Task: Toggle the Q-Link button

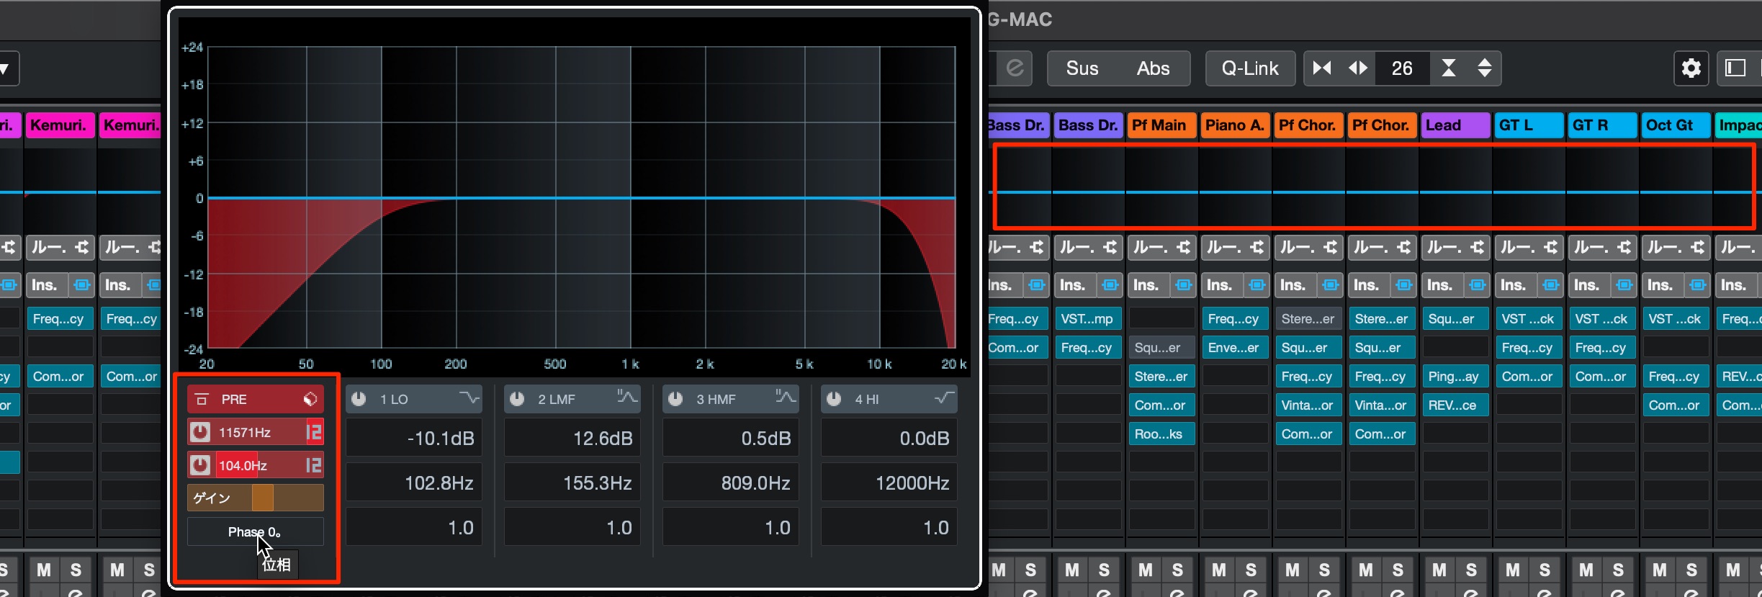Action: pos(1250,68)
